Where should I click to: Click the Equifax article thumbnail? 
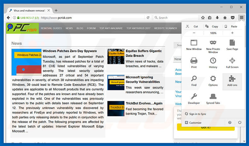[116, 56]
